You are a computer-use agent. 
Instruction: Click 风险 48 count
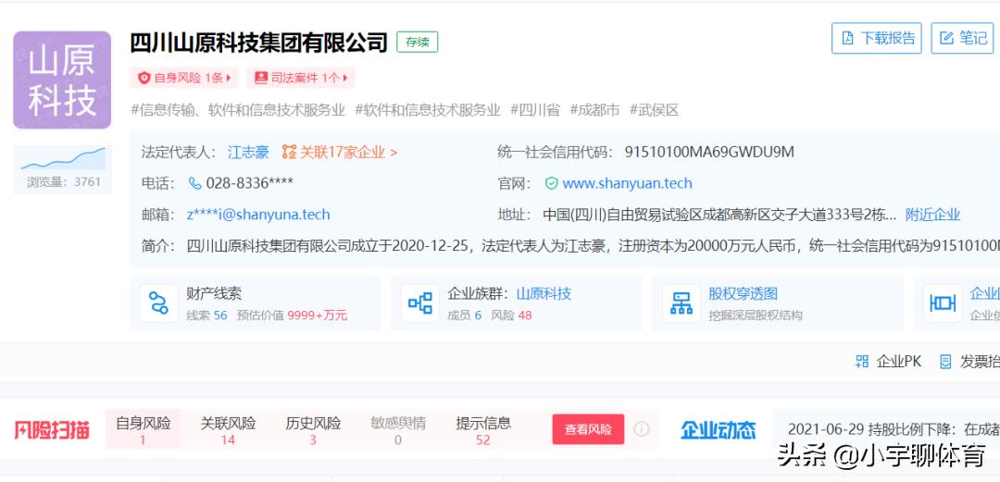click(x=511, y=315)
